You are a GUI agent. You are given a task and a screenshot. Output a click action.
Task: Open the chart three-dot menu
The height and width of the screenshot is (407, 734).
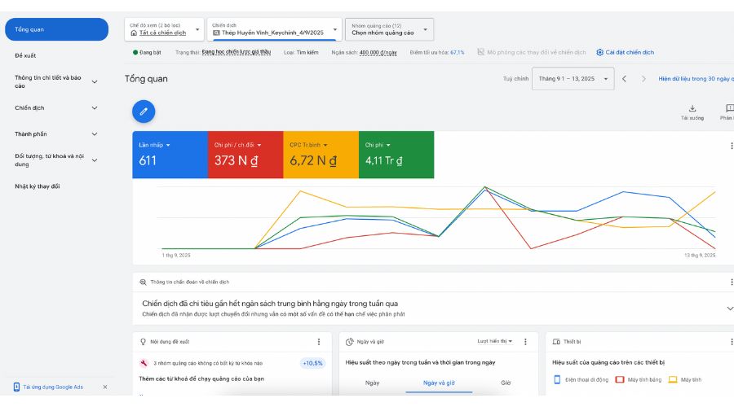pos(732,146)
